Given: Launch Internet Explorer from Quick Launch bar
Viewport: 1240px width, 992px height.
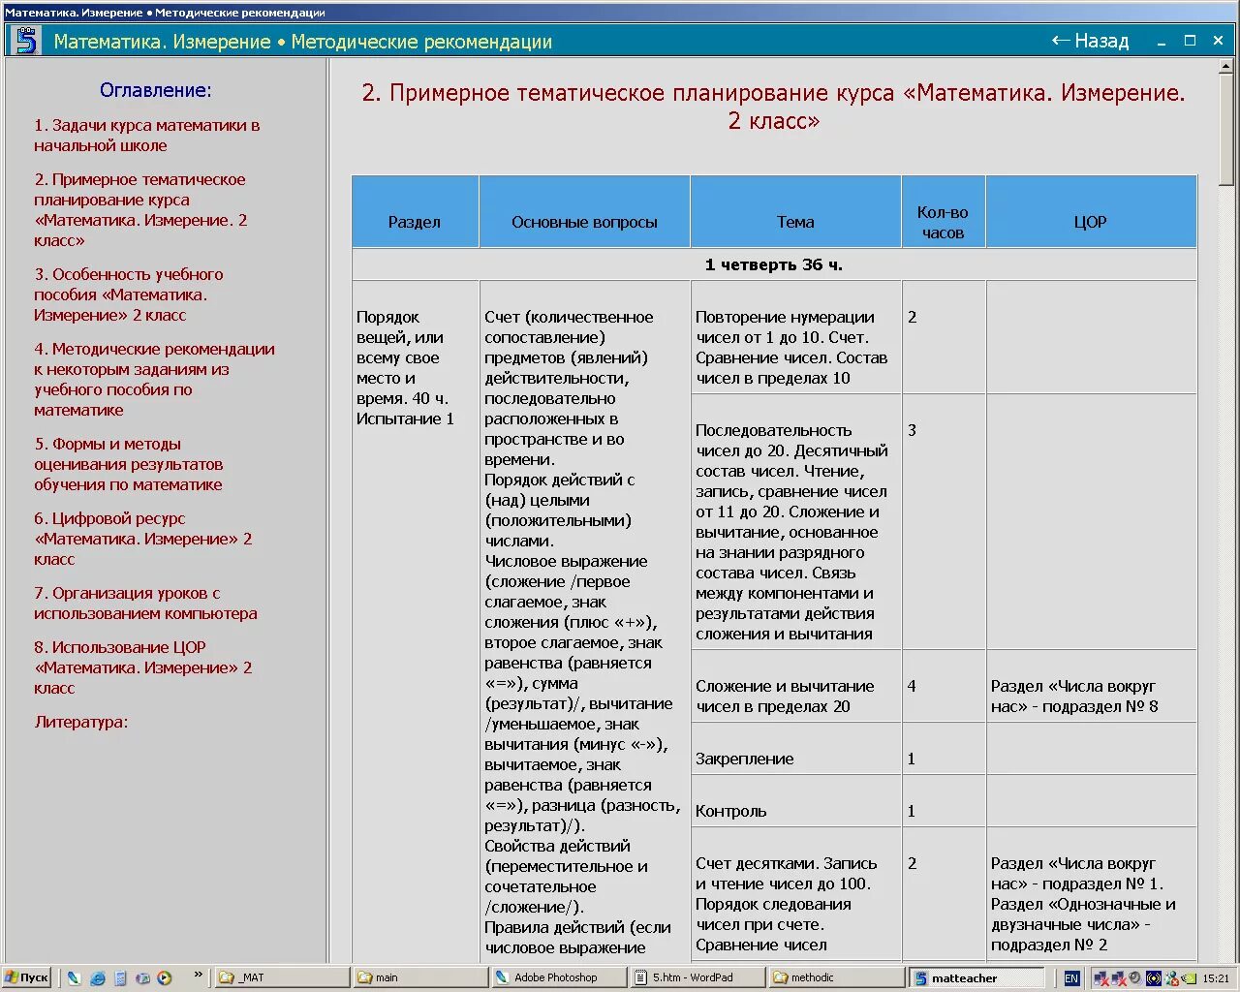Looking at the screenshot, I should 99,977.
